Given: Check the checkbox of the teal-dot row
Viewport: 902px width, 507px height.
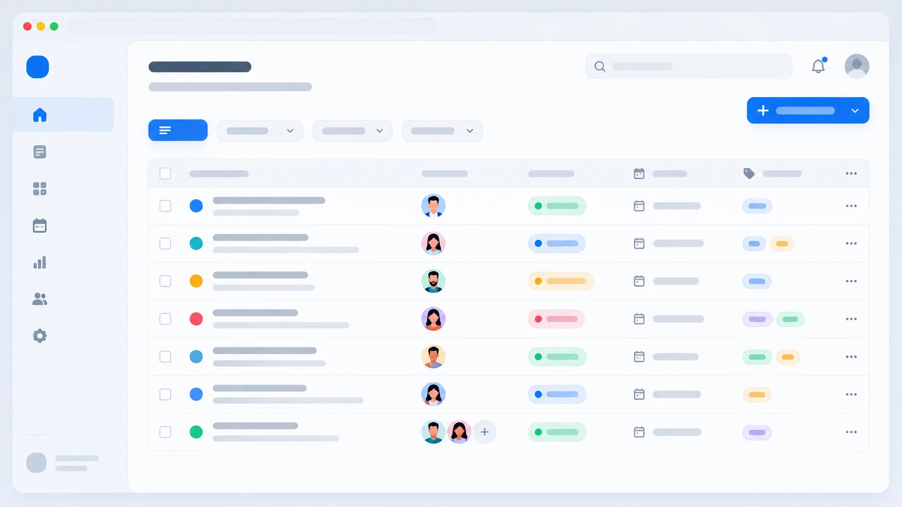Looking at the screenshot, I should point(165,244).
